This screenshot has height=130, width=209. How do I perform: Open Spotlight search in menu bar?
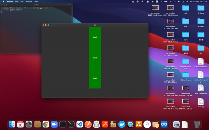[175, 2]
